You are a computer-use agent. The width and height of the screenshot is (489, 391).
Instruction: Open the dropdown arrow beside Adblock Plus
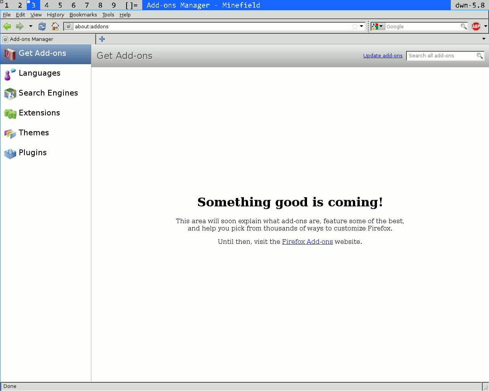(x=486, y=26)
